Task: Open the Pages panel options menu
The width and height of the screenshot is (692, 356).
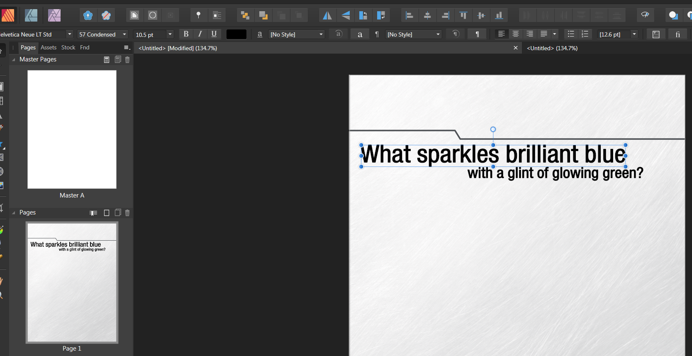Action: 127,48
